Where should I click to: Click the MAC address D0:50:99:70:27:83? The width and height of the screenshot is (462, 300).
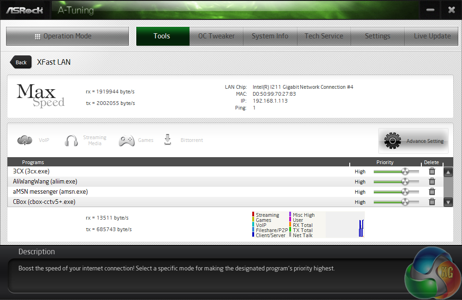pyautogui.click(x=274, y=94)
